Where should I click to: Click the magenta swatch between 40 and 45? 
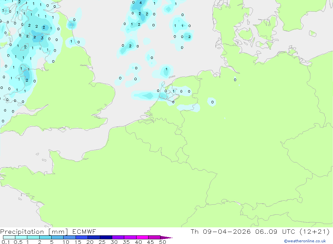(142, 237)
